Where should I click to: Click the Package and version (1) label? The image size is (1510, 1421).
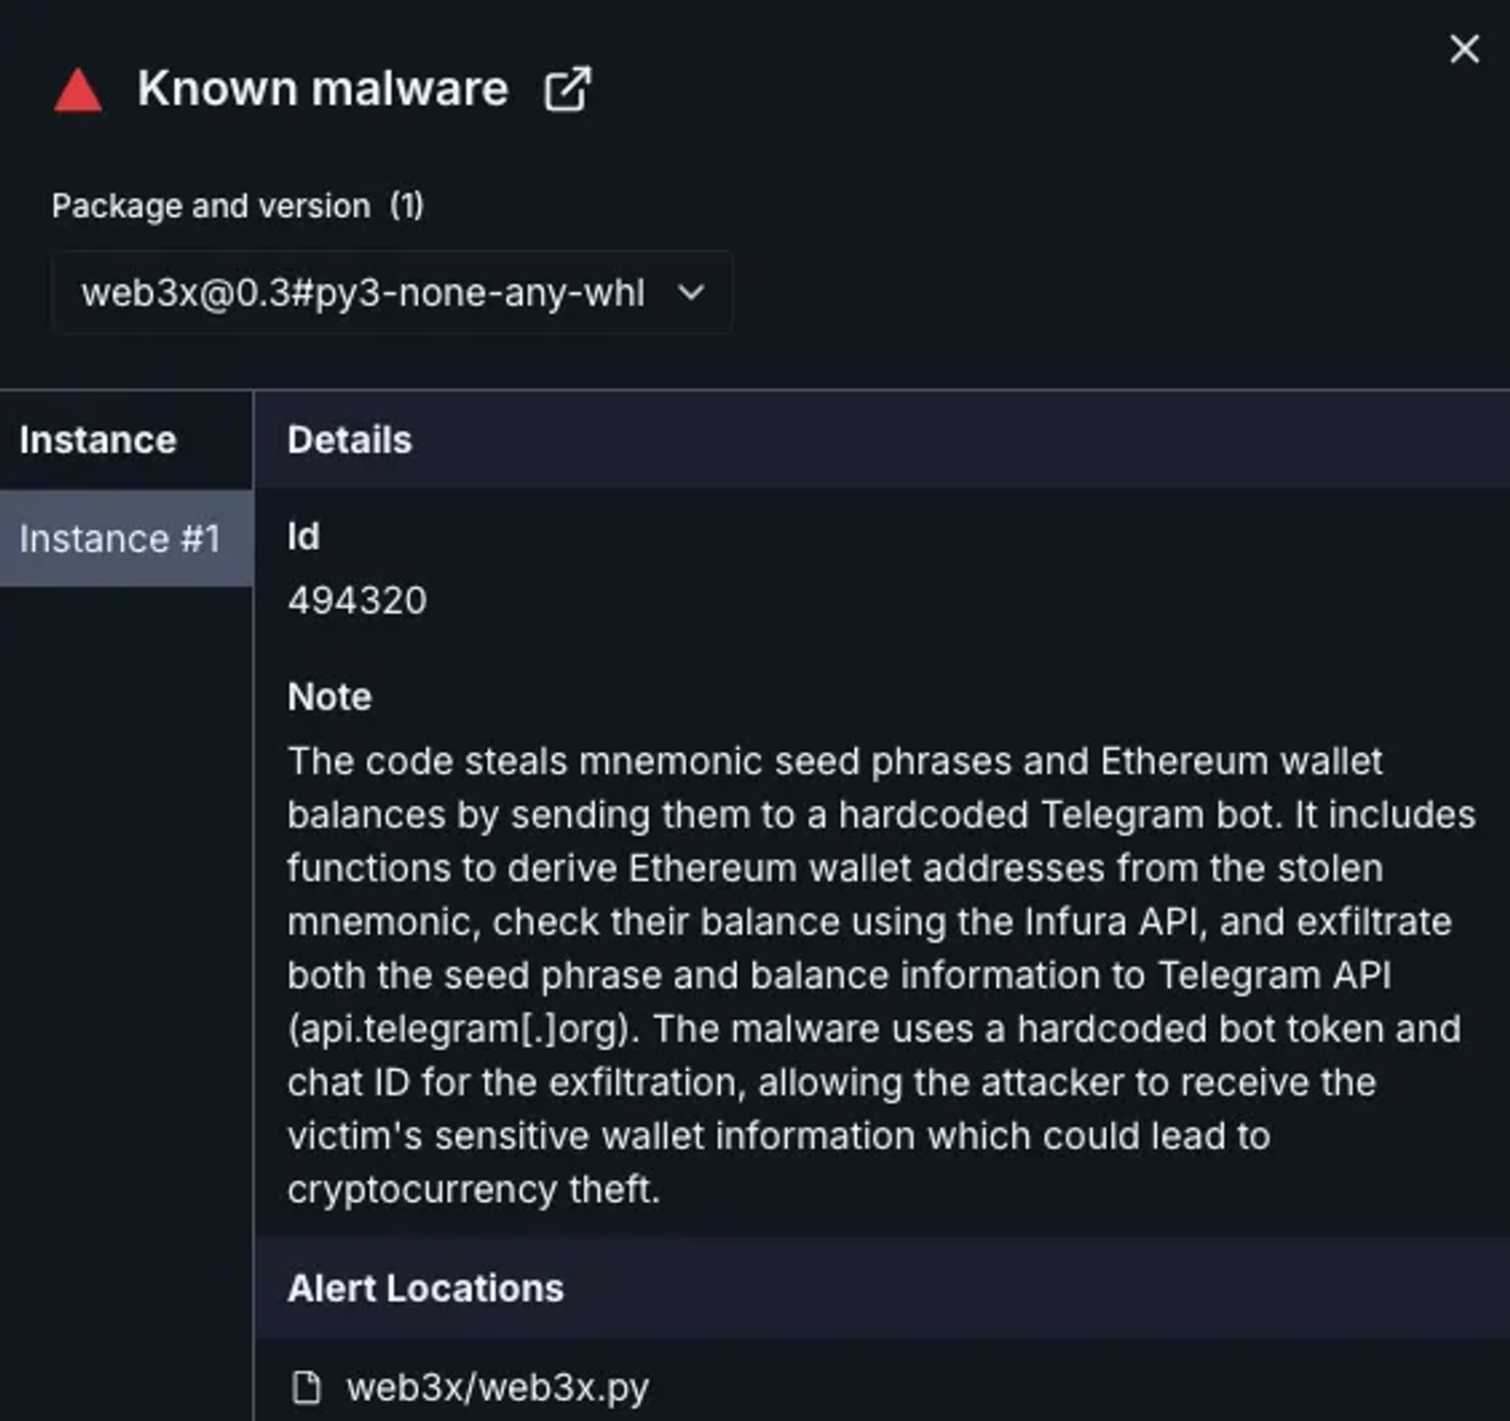point(238,206)
